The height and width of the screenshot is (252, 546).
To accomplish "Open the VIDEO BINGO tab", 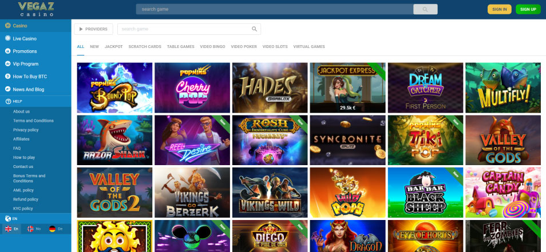I will [x=212, y=47].
